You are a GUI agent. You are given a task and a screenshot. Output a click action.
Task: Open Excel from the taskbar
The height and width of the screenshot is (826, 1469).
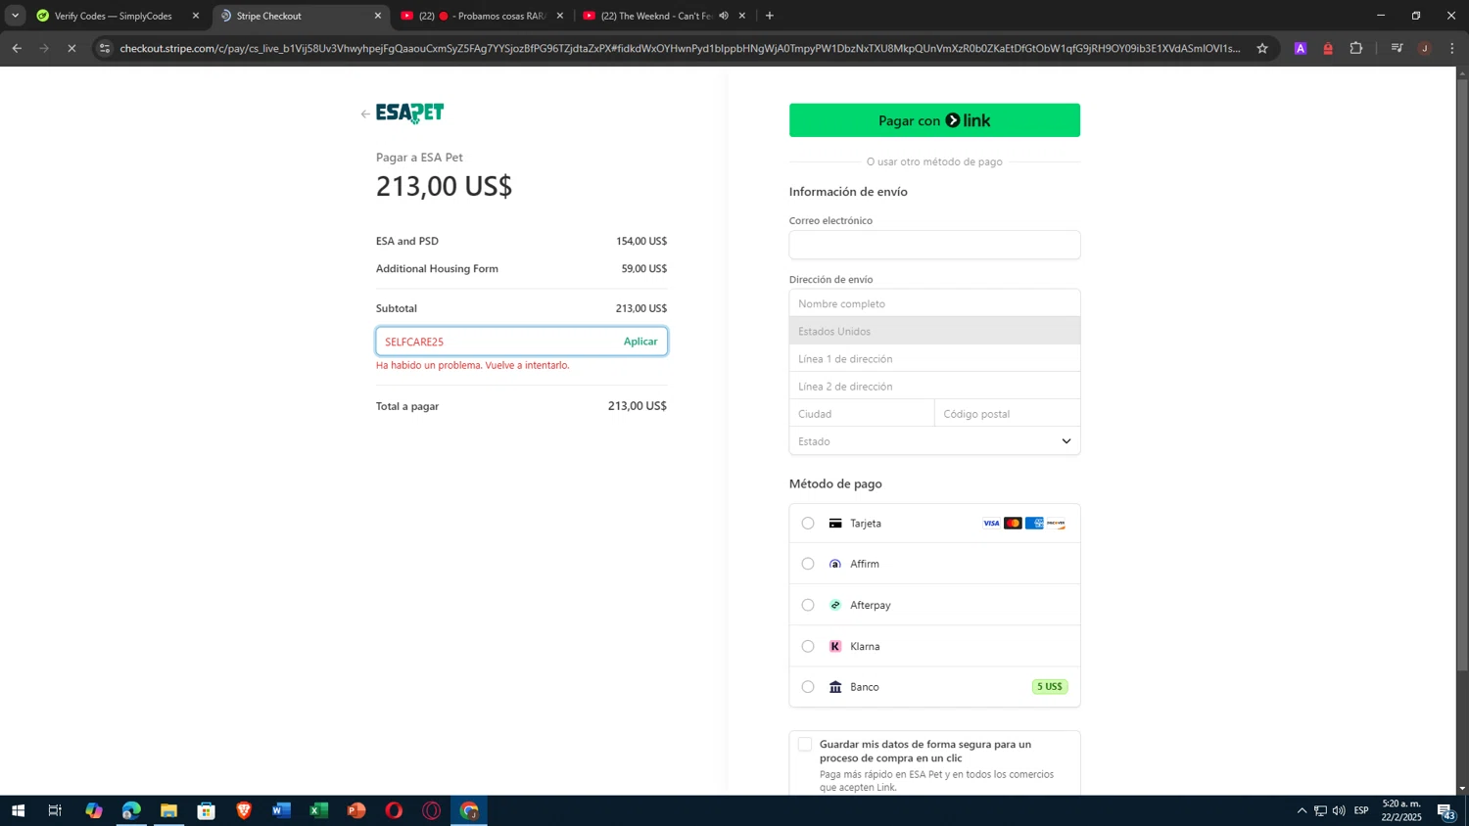318,810
